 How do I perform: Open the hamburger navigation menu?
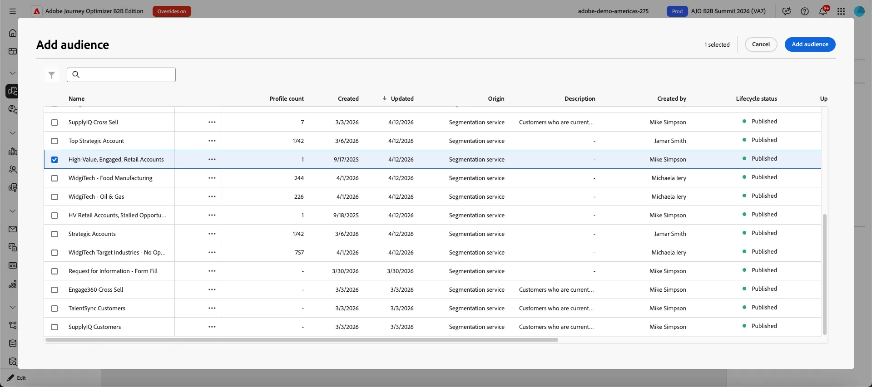pos(13,11)
